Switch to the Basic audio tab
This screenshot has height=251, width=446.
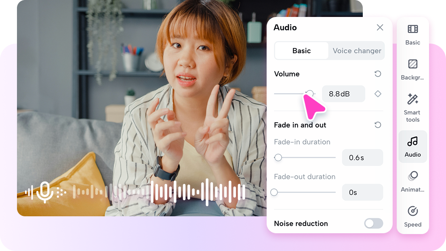301,50
